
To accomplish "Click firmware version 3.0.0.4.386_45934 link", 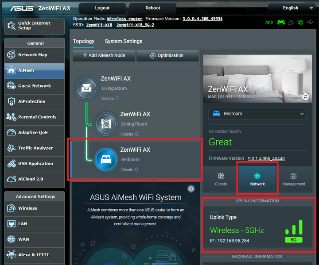I will tap(202, 19).
